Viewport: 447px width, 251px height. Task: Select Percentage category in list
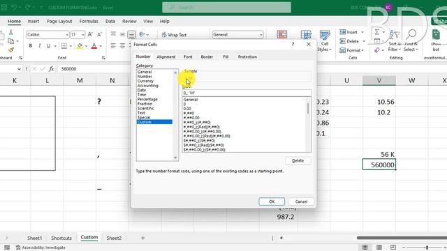[x=147, y=99]
